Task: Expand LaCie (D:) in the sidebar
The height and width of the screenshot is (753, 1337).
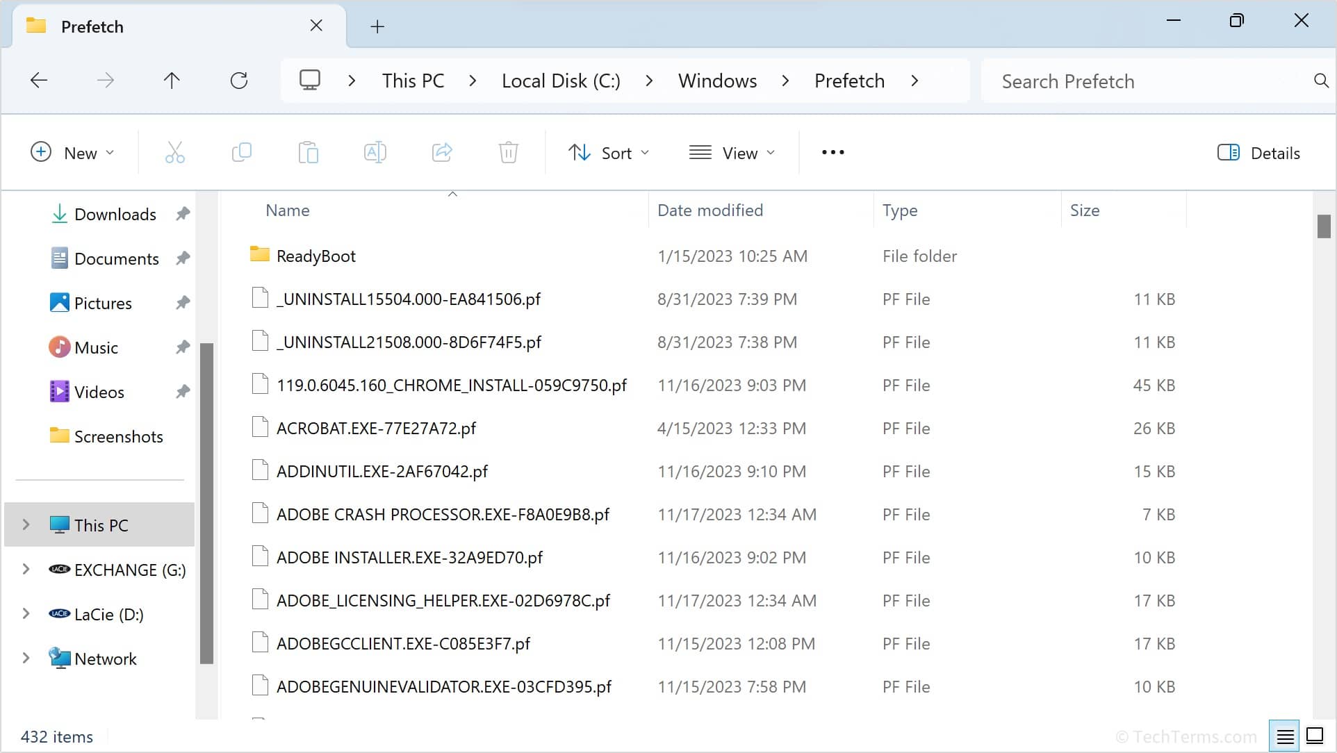Action: point(25,614)
